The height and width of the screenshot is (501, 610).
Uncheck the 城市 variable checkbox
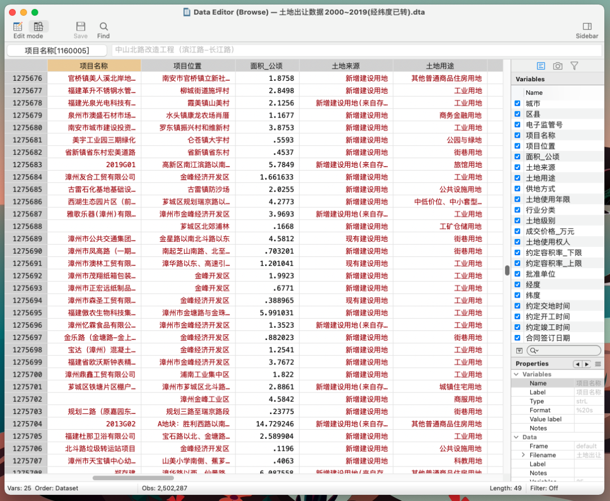point(517,103)
